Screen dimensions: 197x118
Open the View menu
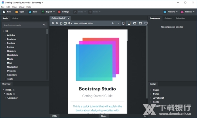click(x=14, y=7)
